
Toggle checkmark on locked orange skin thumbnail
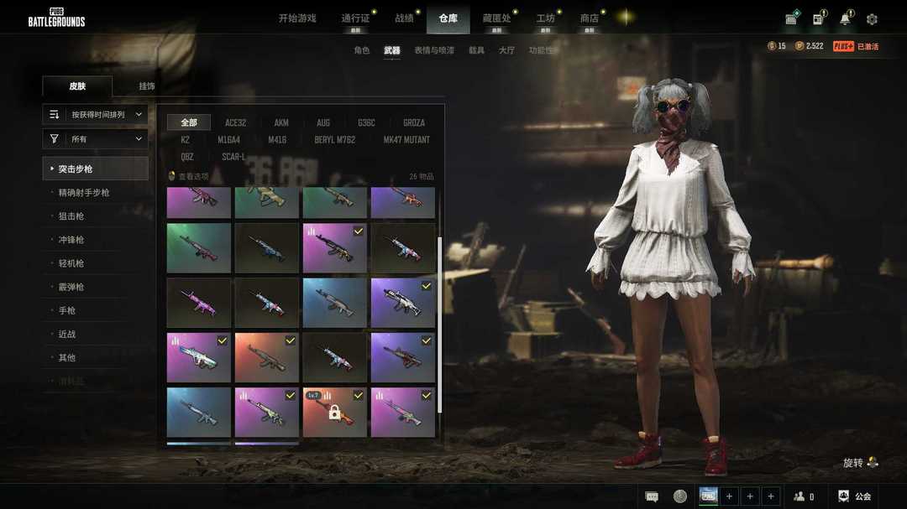tap(358, 395)
